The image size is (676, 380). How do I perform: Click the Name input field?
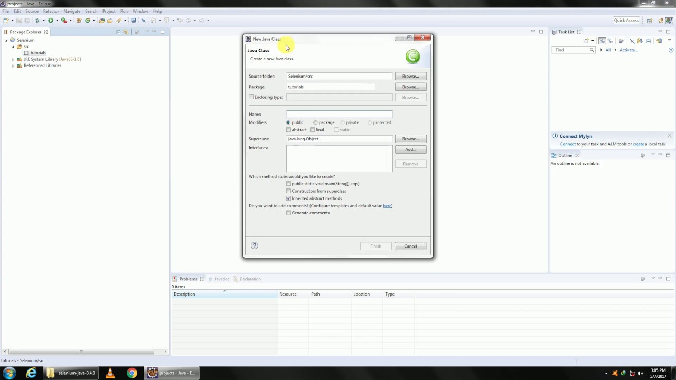tap(339, 114)
